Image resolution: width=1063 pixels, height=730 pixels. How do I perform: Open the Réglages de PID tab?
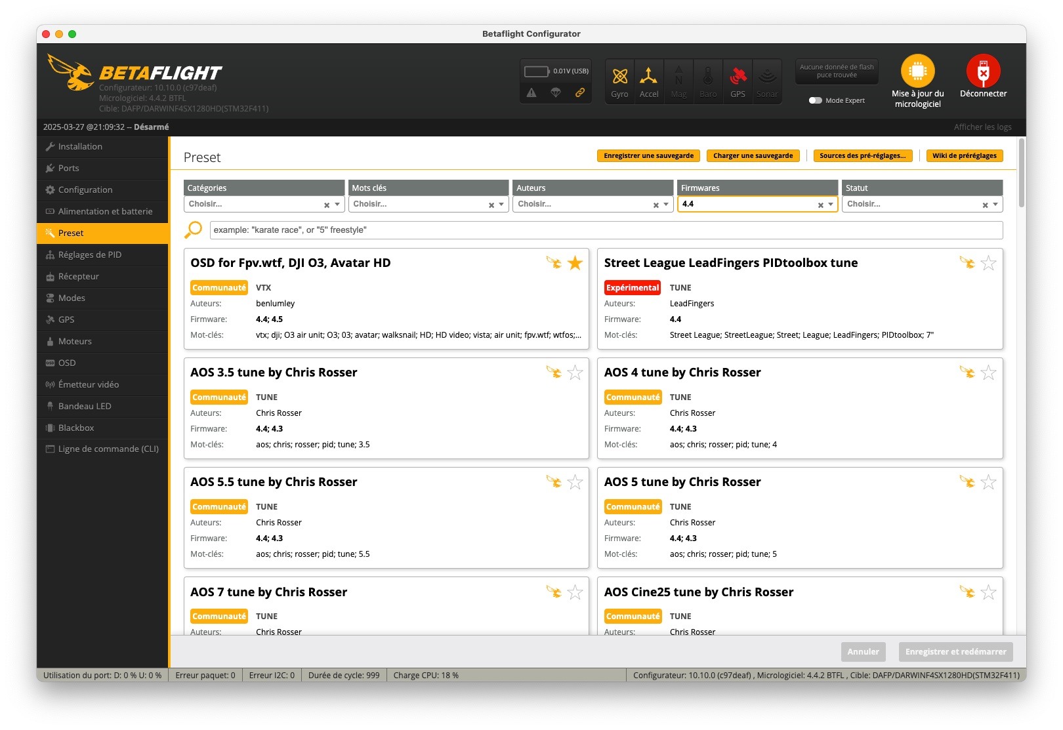pos(102,254)
